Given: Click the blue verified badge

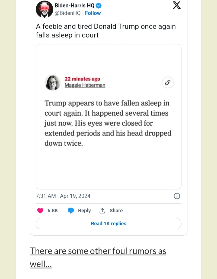Looking at the screenshot, I should pyautogui.click(x=99, y=5).
